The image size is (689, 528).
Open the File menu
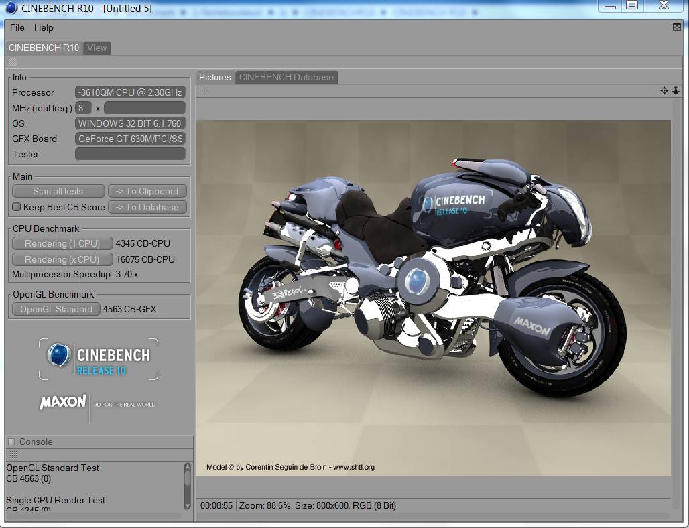point(17,27)
